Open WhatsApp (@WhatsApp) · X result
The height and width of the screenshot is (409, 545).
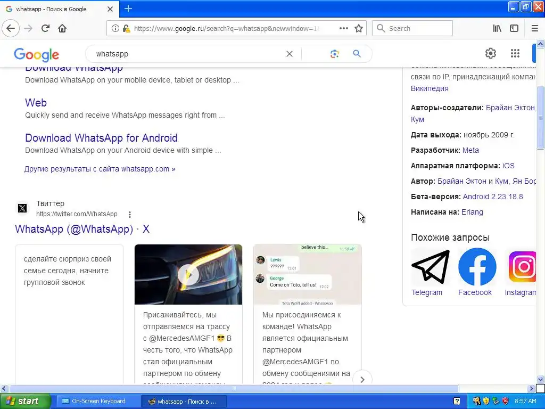[x=82, y=229]
